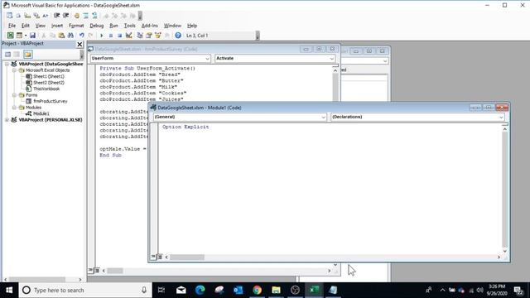This screenshot has height=298, width=530.
Task: Toggle Design Mode icon
Action: tap(129, 35)
